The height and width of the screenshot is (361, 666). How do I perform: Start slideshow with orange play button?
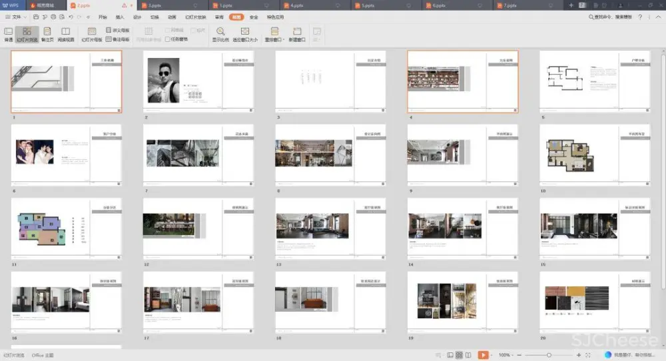483,355
